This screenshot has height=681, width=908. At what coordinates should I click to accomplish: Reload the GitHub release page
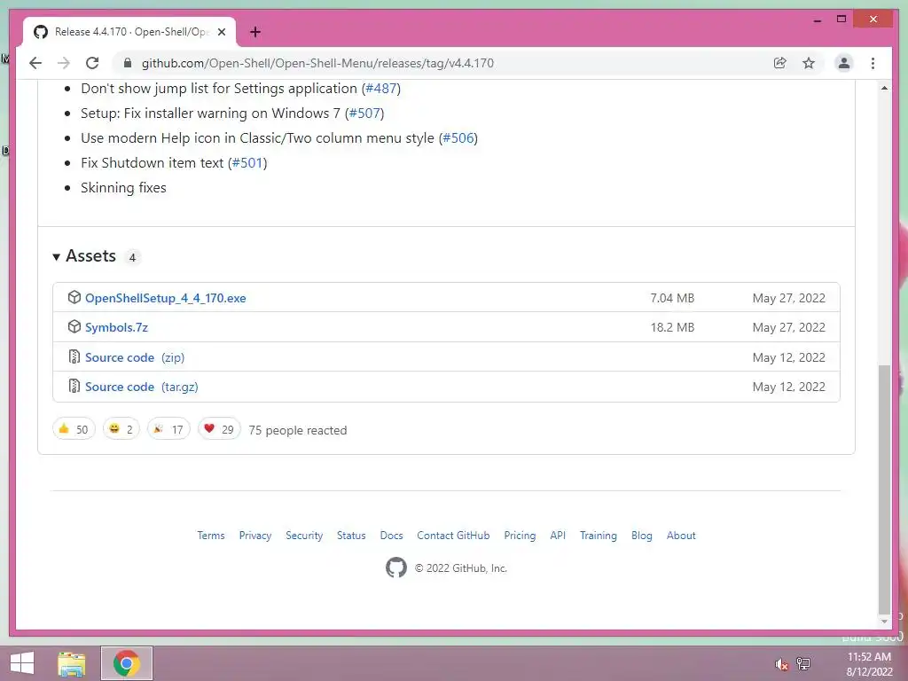(x=92, y=63)
